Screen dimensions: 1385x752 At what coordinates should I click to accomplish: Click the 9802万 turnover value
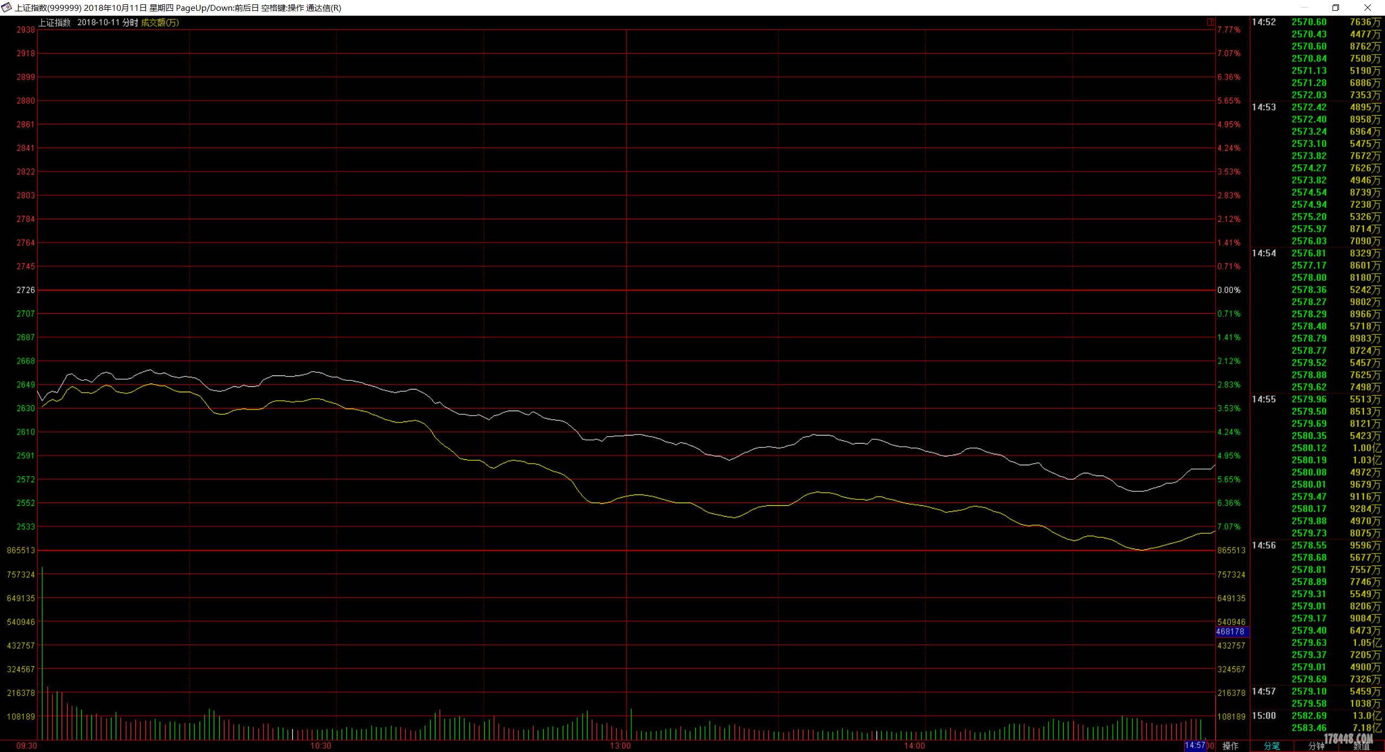[x=1365, y=302]
